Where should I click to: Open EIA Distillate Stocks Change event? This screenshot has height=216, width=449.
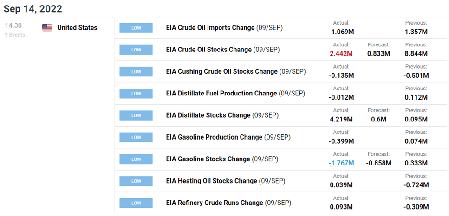[222, 115]
